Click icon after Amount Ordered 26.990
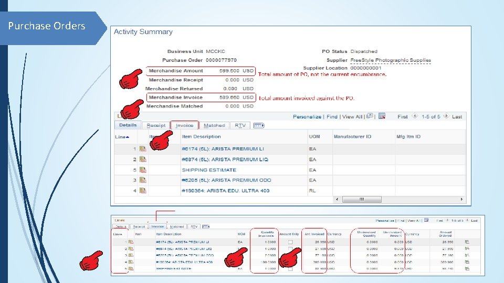504x283 pixels. (x=467, y=242)
